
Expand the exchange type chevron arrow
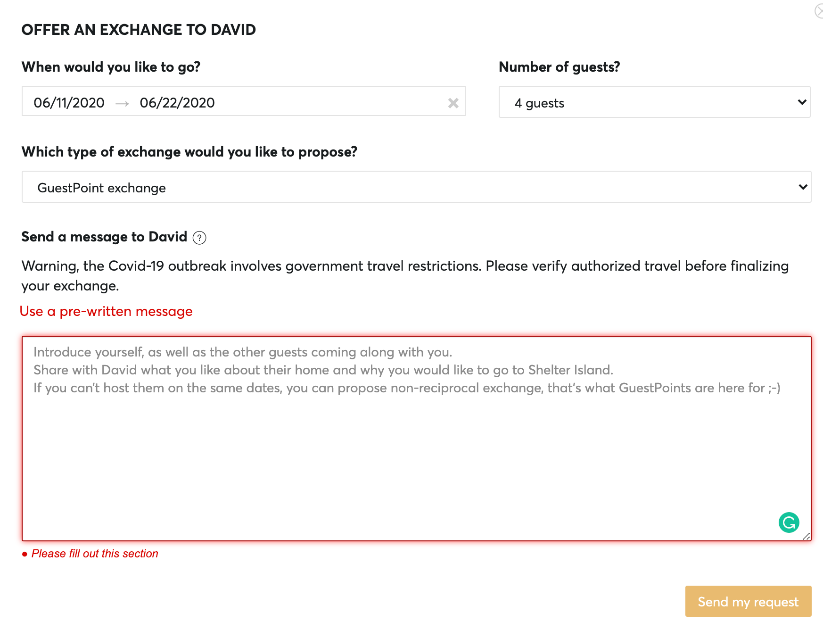coord(803,187)
